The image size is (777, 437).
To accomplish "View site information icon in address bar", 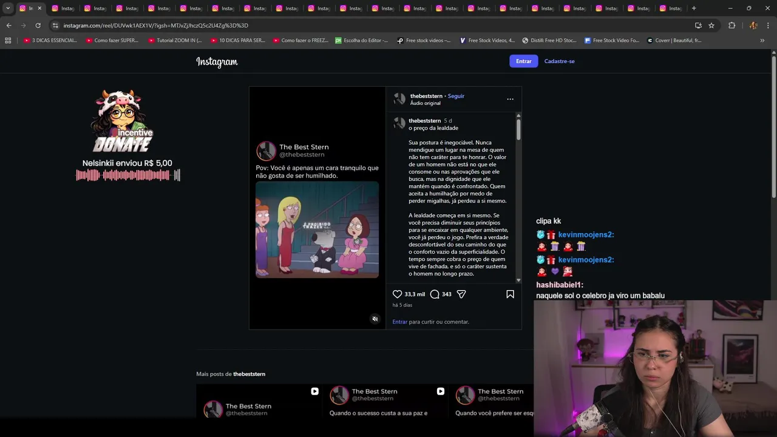I will pos(55,25).
